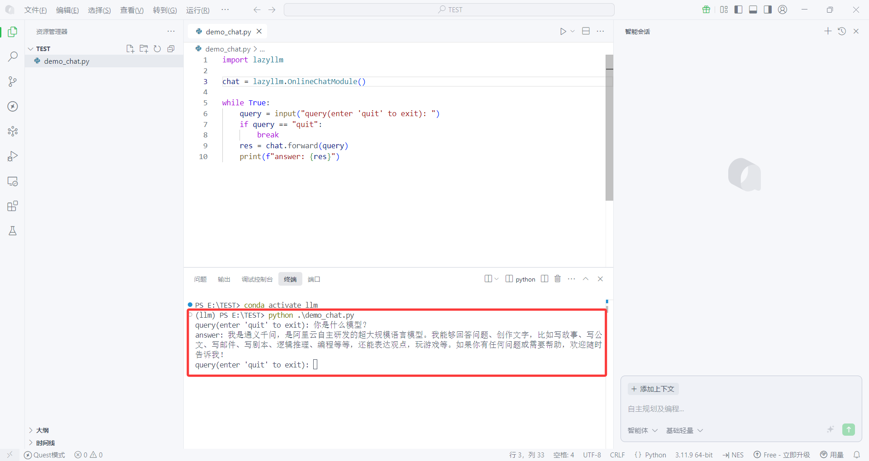
Task: Select demo_chat.py in explorer tree
Action: pyautogui.click(x=104, y=61)
